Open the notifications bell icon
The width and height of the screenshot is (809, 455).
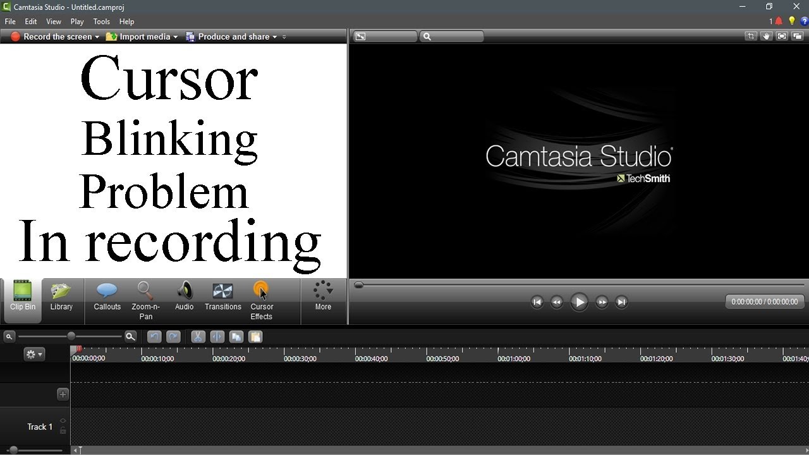click(779, 21)
